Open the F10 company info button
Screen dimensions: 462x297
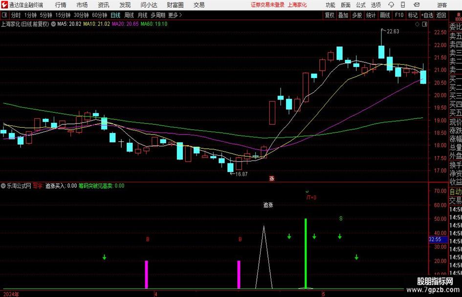(x=399, y=15)
